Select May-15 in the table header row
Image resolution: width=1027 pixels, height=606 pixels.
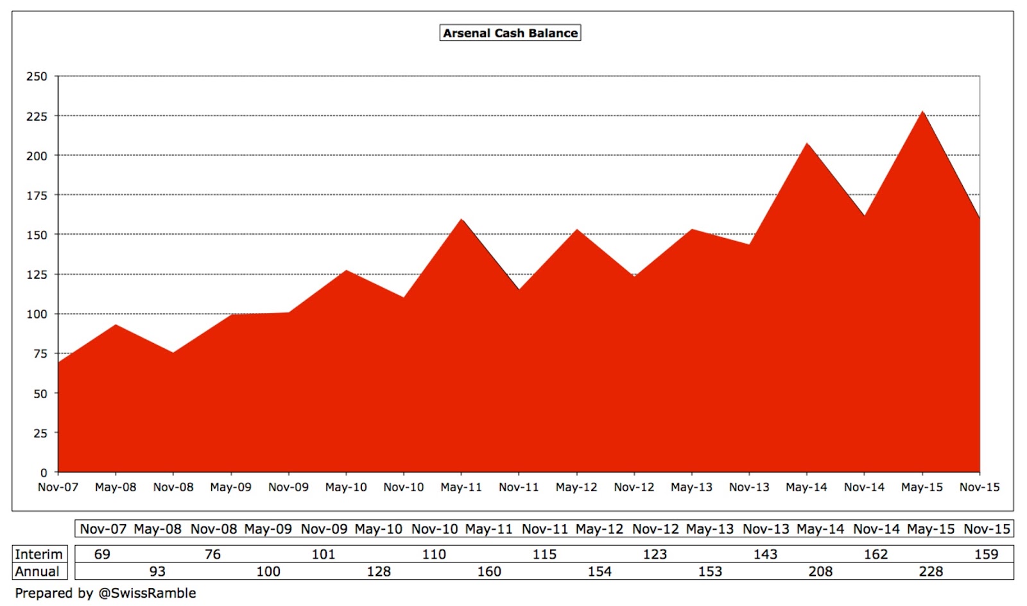(x=931, y=529)
